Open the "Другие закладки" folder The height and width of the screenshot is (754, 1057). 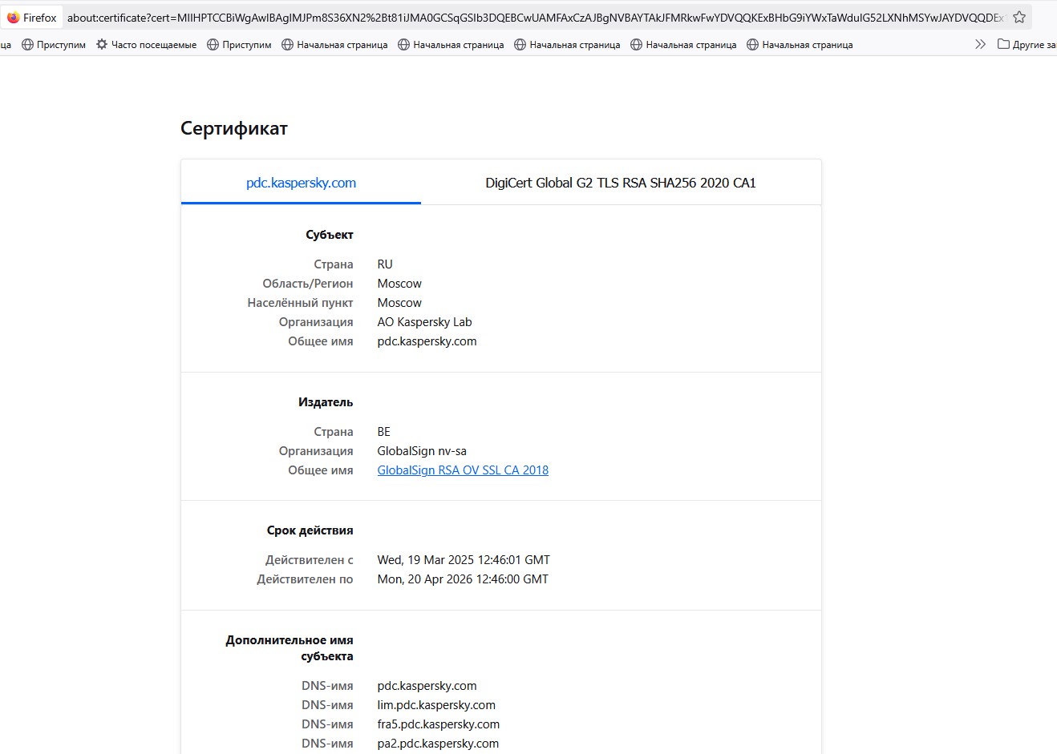click(1027, 45)
